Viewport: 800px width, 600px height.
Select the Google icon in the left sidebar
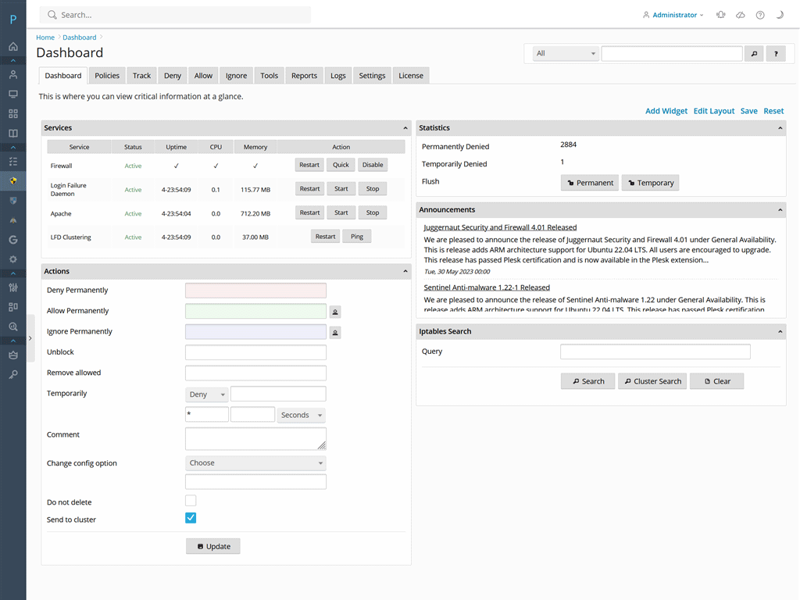pyautogui.click(x=12, y=238)
